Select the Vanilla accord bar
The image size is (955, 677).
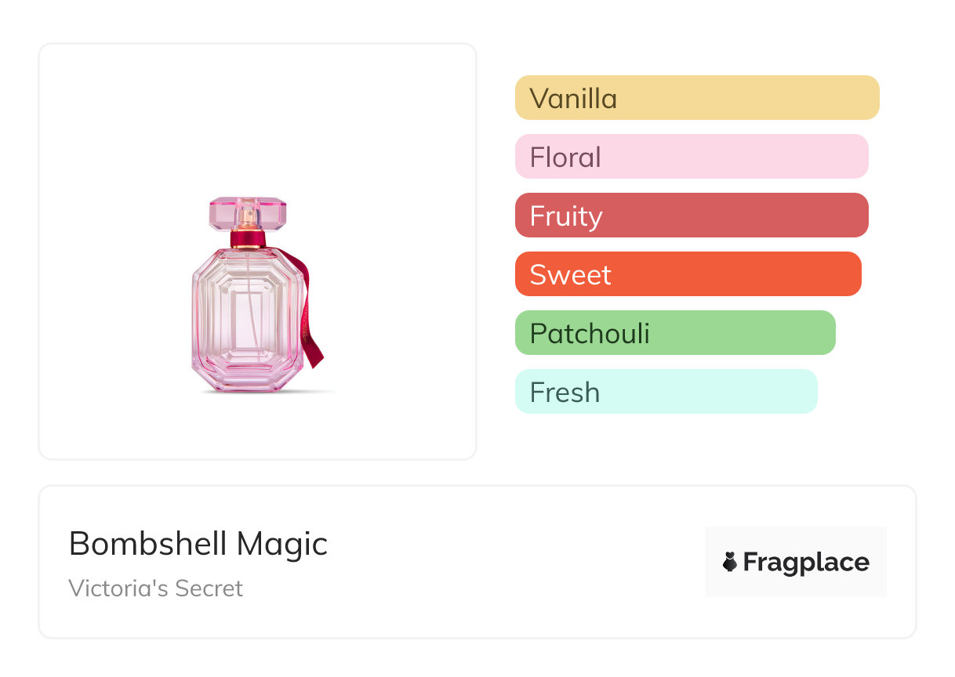click(x=696, y=98)
